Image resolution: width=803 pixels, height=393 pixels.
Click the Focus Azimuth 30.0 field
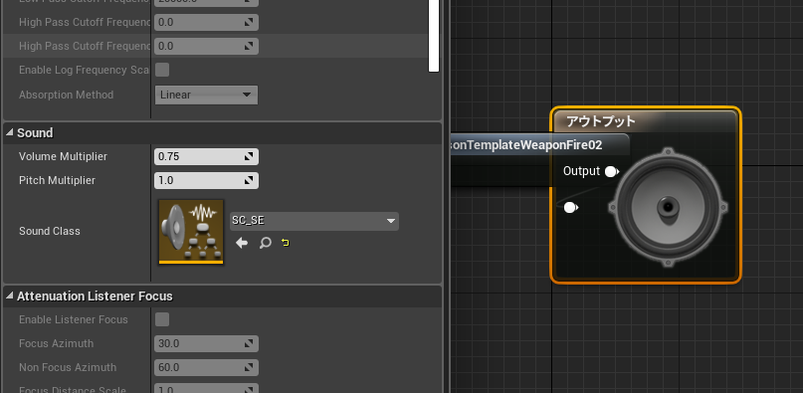tap(206, 344)
